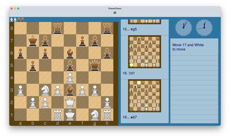Image resolution: width=230 pixels, height=138 pixels.
Task: Click the 'Move 17 and White to move' status text
Action: pos(188,47)
